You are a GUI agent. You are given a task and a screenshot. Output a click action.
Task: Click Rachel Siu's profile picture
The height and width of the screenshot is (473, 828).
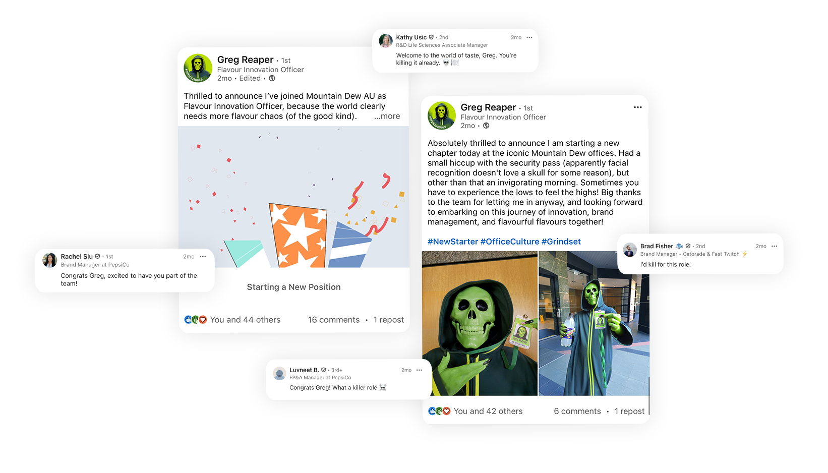coord(49,260)
